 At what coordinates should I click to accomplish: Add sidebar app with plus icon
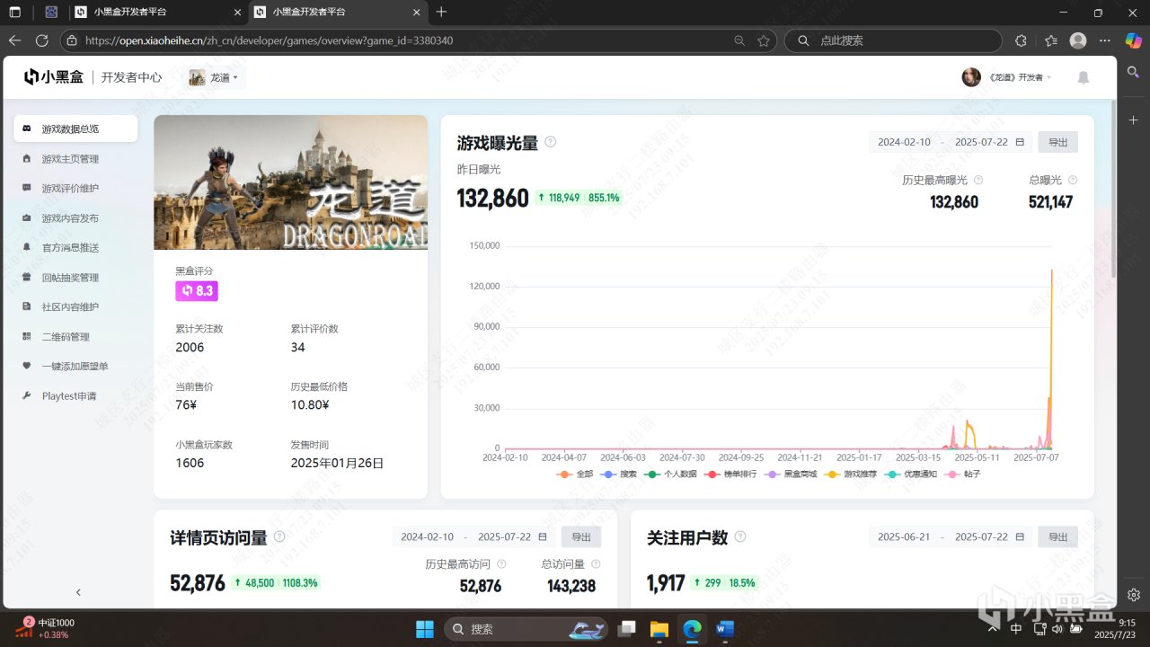[1134, 120]
